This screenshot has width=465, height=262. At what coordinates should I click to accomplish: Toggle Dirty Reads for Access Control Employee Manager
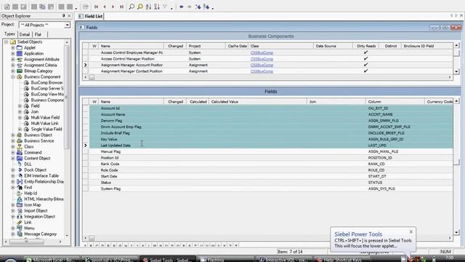pyautogui.click(x=365, y=52)
